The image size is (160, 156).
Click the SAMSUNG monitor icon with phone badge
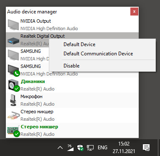click(14, 70)
